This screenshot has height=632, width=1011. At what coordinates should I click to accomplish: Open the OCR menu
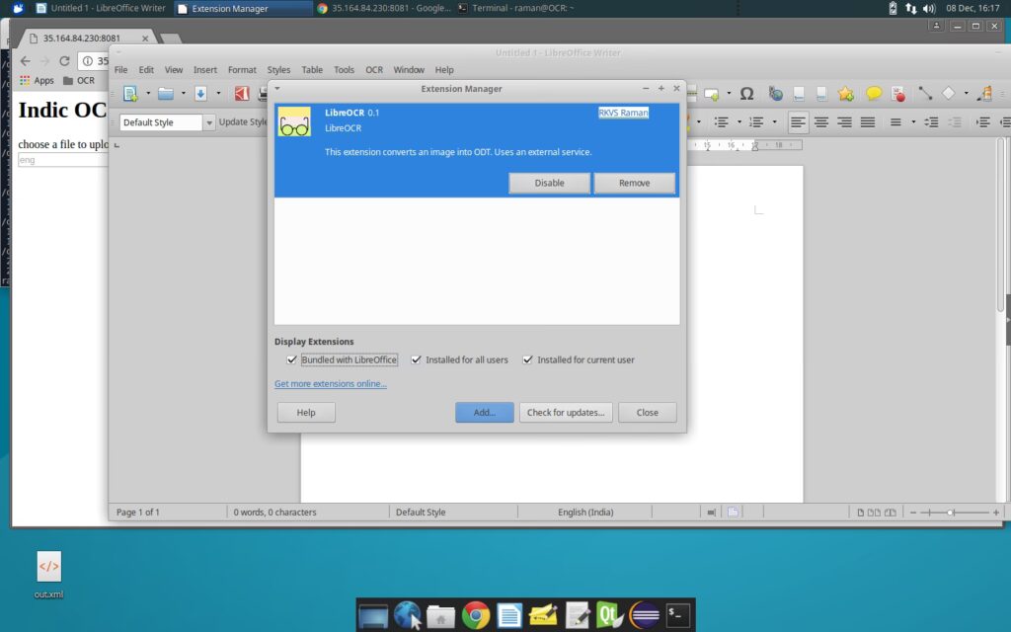[x=374, y=70]
